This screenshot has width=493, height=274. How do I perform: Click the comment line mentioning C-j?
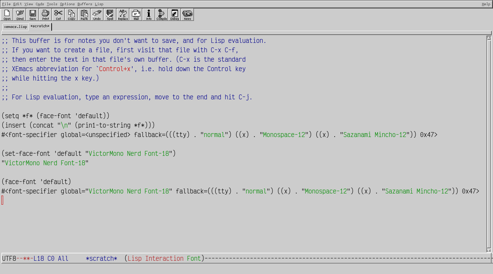127,97
